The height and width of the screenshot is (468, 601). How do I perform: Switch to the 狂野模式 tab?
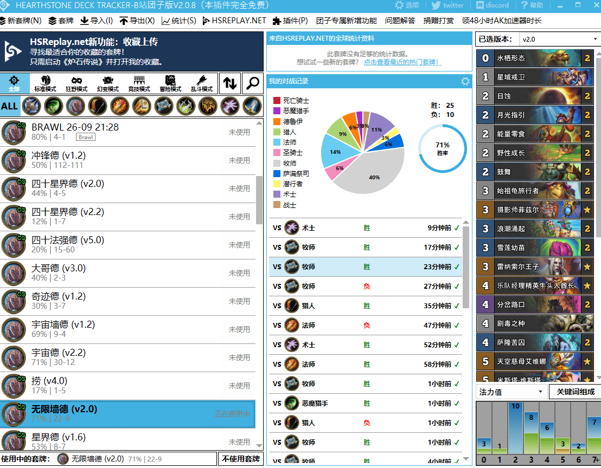(76, 83)
